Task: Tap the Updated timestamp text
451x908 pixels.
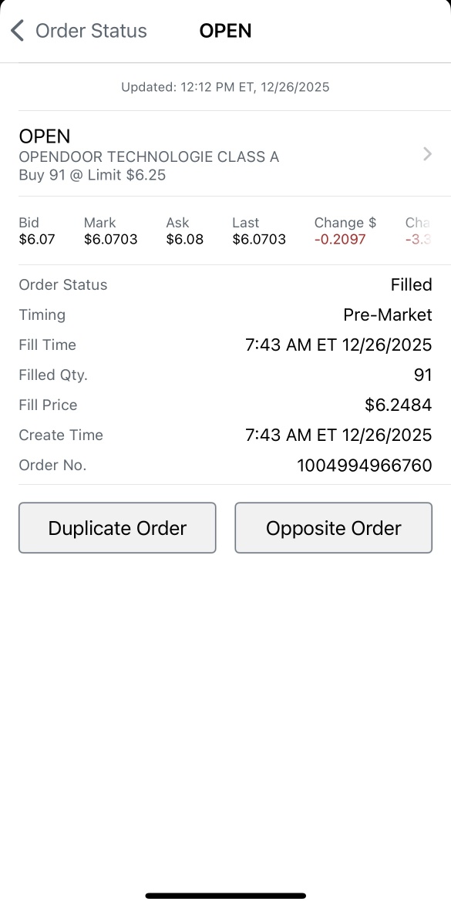Action: pos(225,87)
